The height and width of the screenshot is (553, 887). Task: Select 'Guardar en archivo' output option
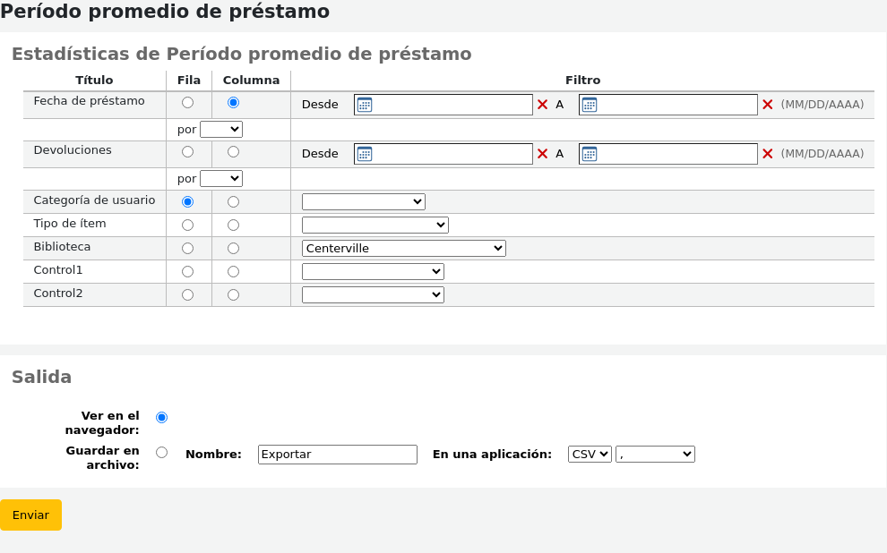161,451
